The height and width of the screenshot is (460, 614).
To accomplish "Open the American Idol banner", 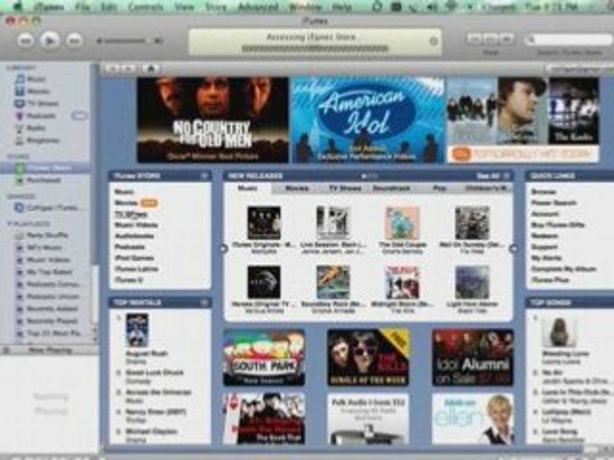I will pos(367,119).
